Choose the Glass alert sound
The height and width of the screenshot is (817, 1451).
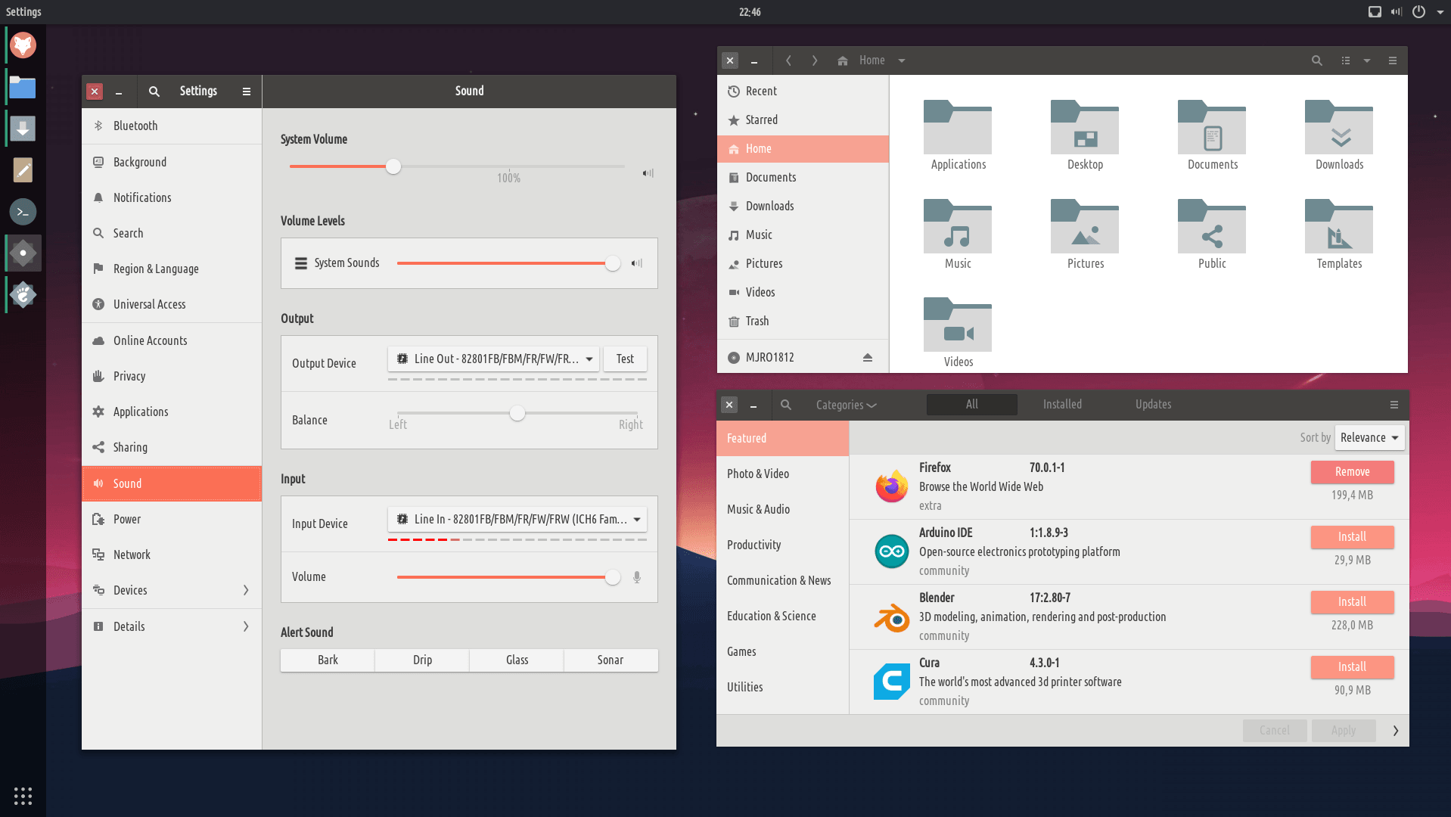tap(517, 660)
